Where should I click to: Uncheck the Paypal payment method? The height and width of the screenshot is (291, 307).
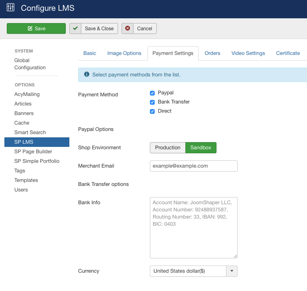tap(152, 93)
